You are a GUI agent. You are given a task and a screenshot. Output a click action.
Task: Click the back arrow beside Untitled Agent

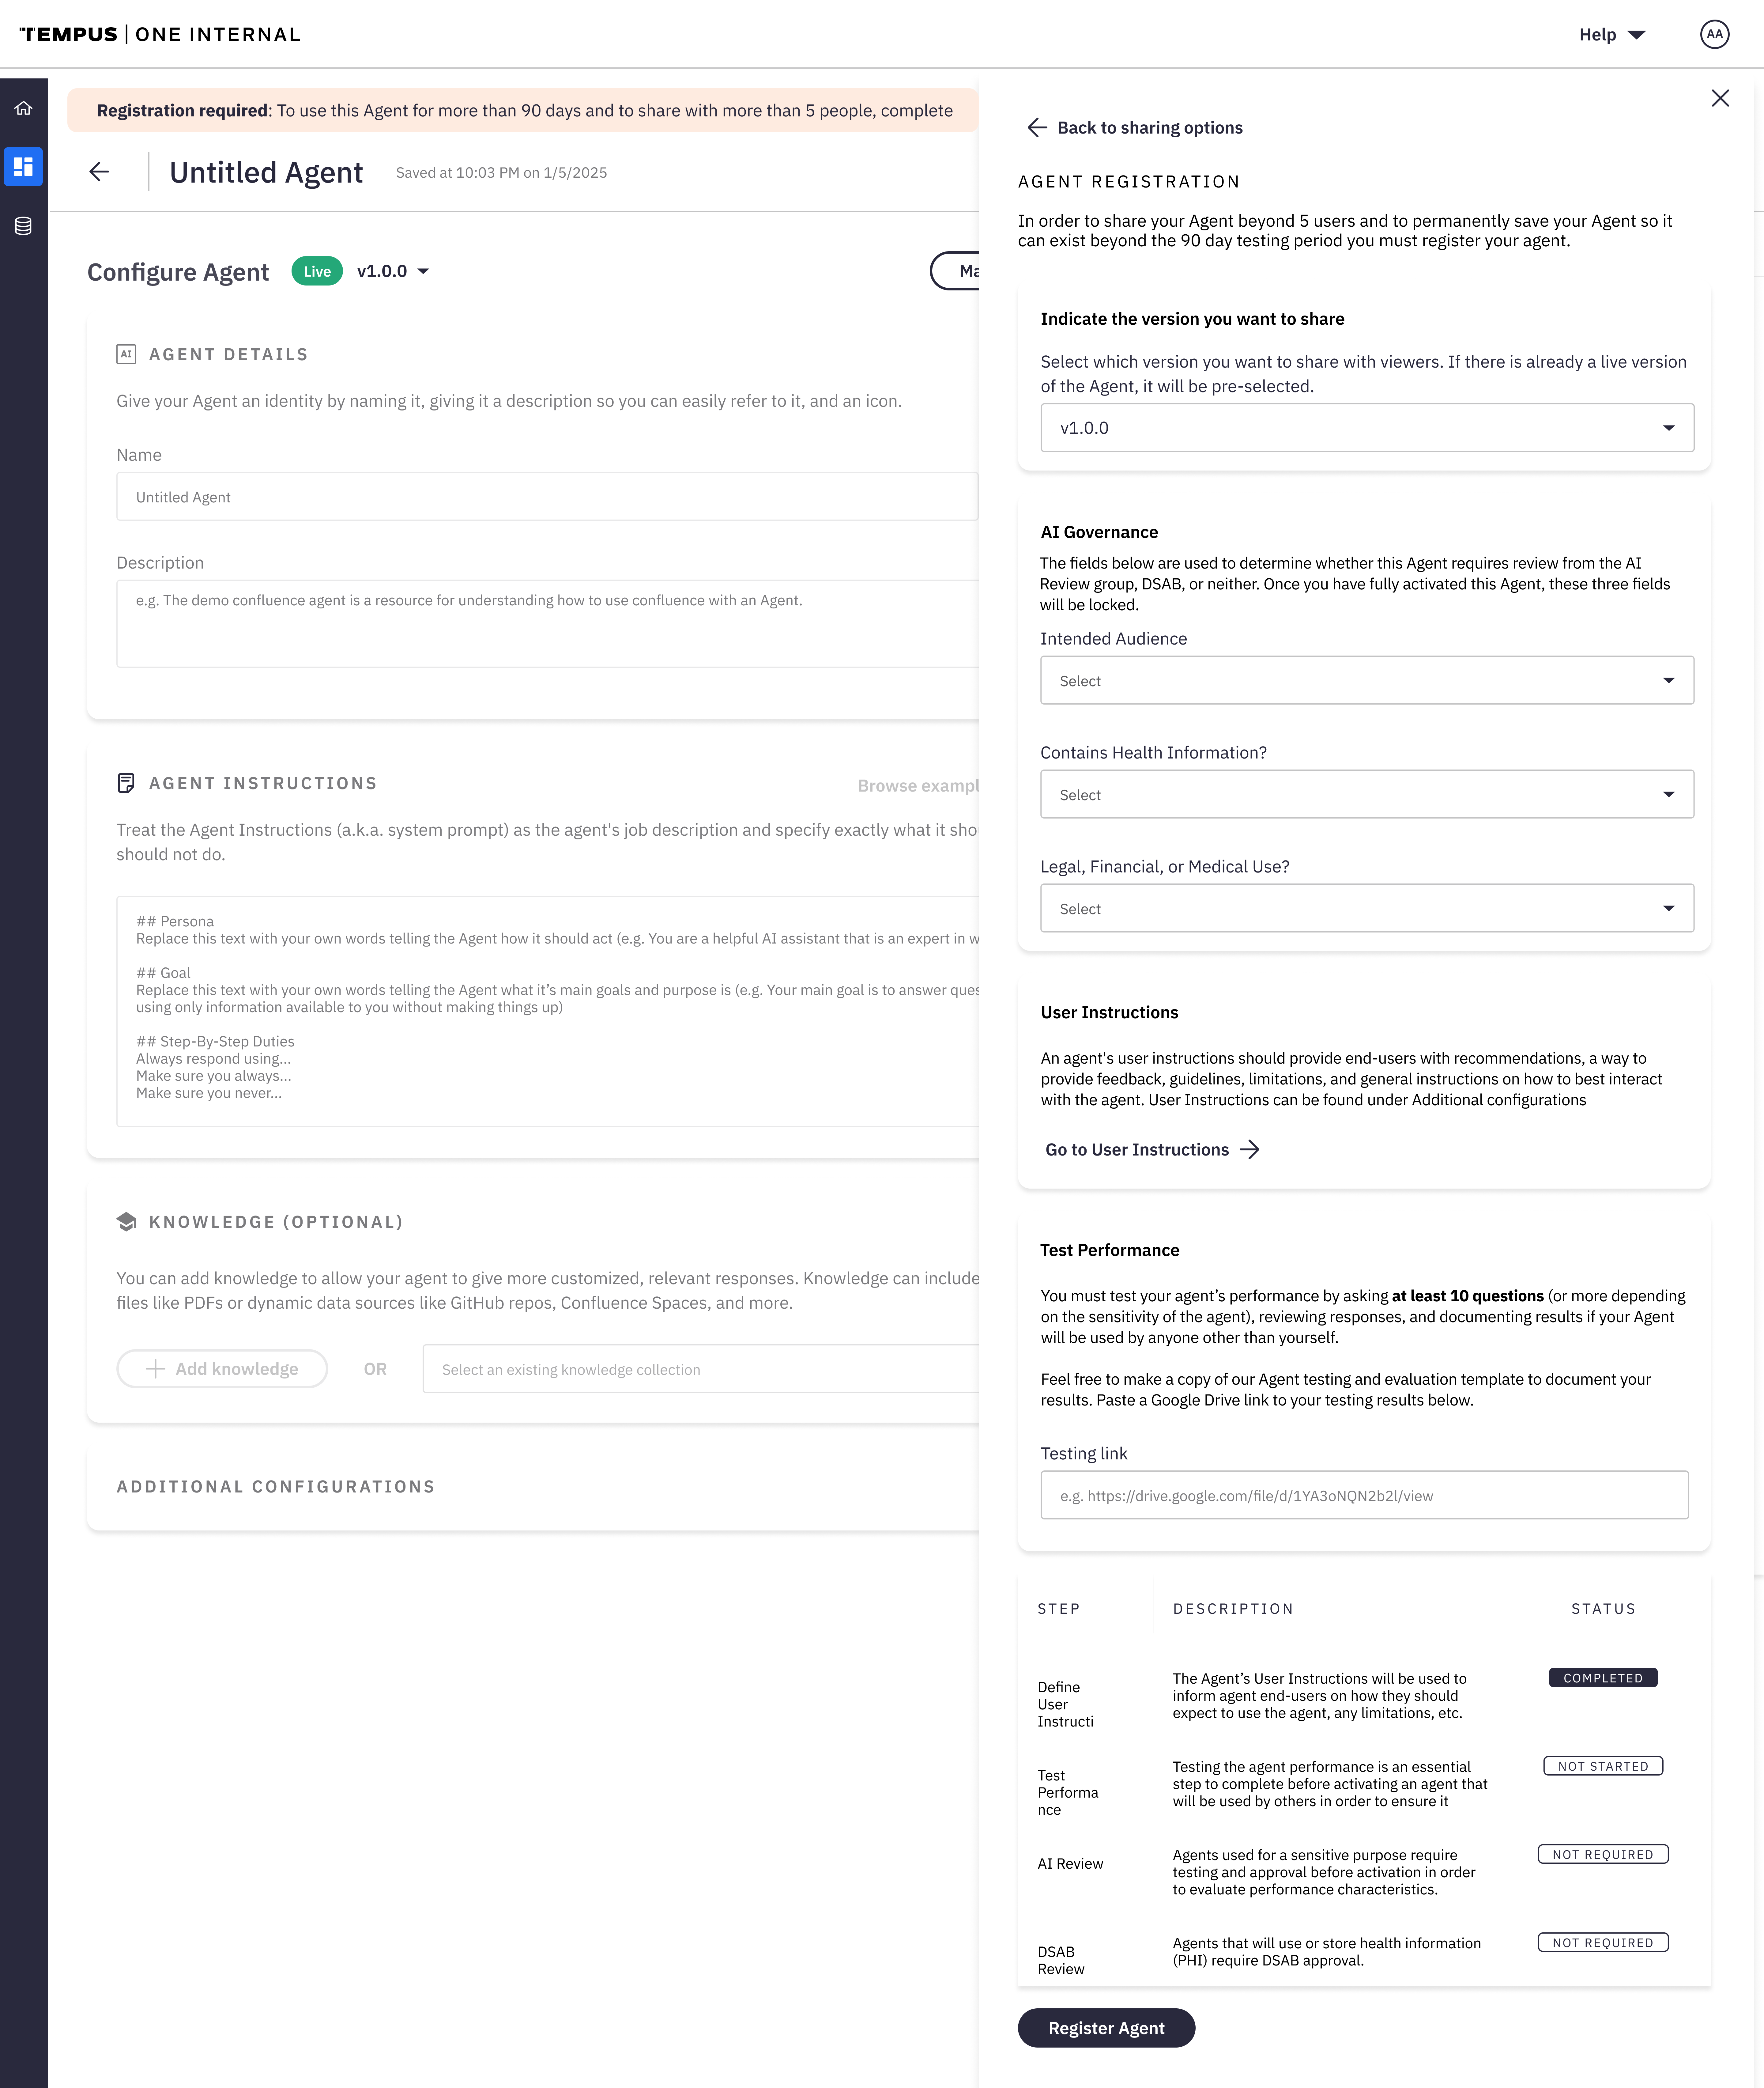[99, 172]
